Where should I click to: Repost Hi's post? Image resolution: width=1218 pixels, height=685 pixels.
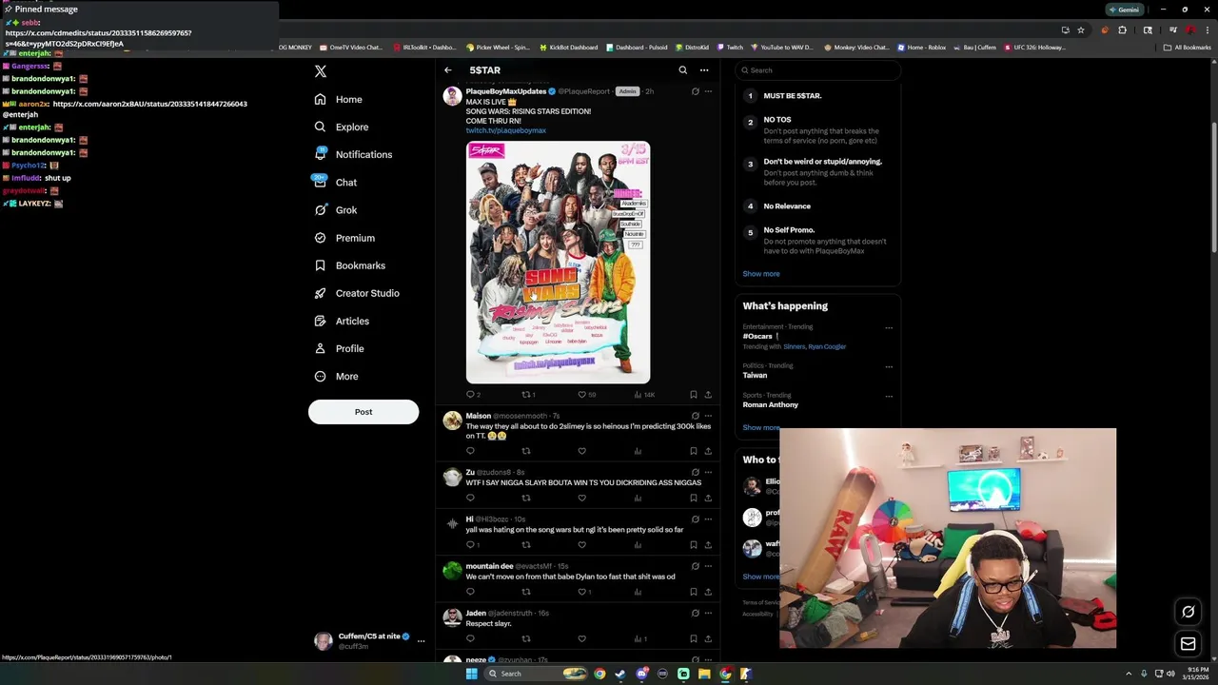pos(526,544)
